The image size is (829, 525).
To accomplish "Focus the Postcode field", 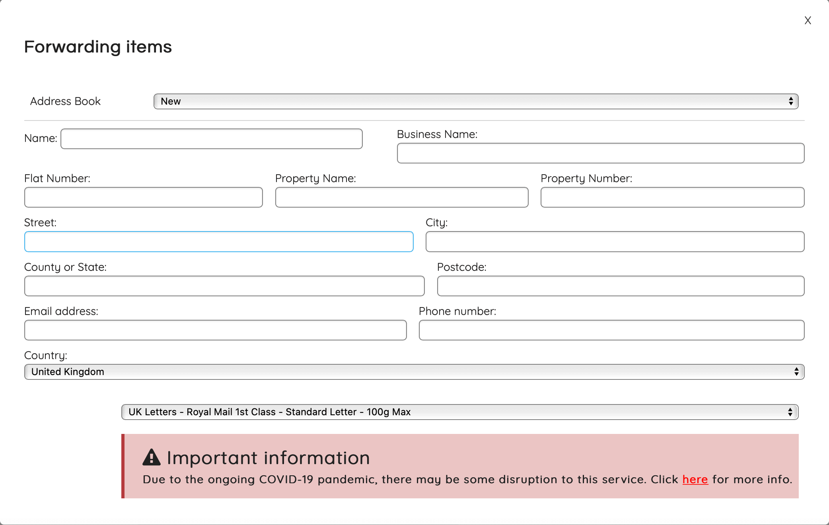I will (621, 286).
